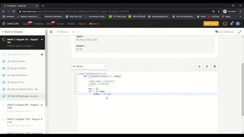Expand the Store dropdown
Image resolution: width=244 pixels, height=137 pixels.
click(95, 24)
